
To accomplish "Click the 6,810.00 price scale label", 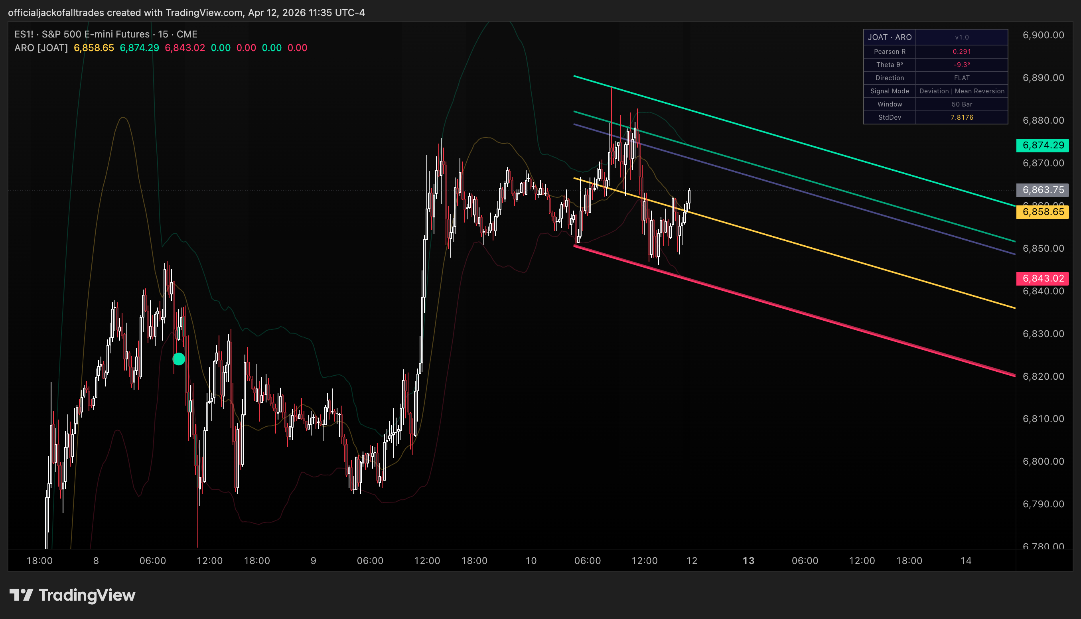I will [x=1043, y=419].
